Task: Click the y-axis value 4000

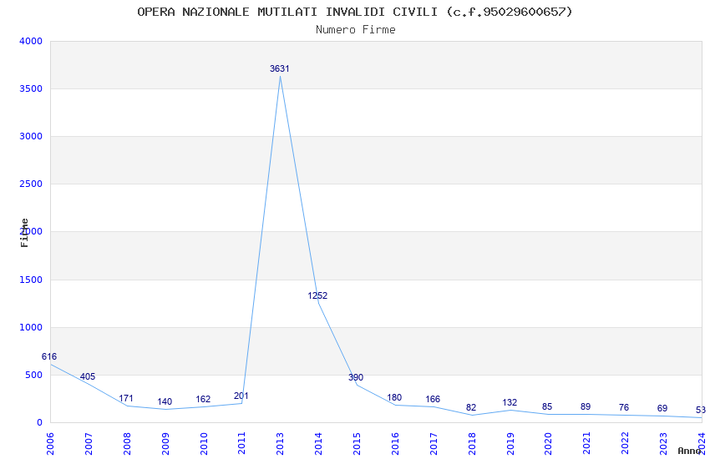Action: click(31, 41)
